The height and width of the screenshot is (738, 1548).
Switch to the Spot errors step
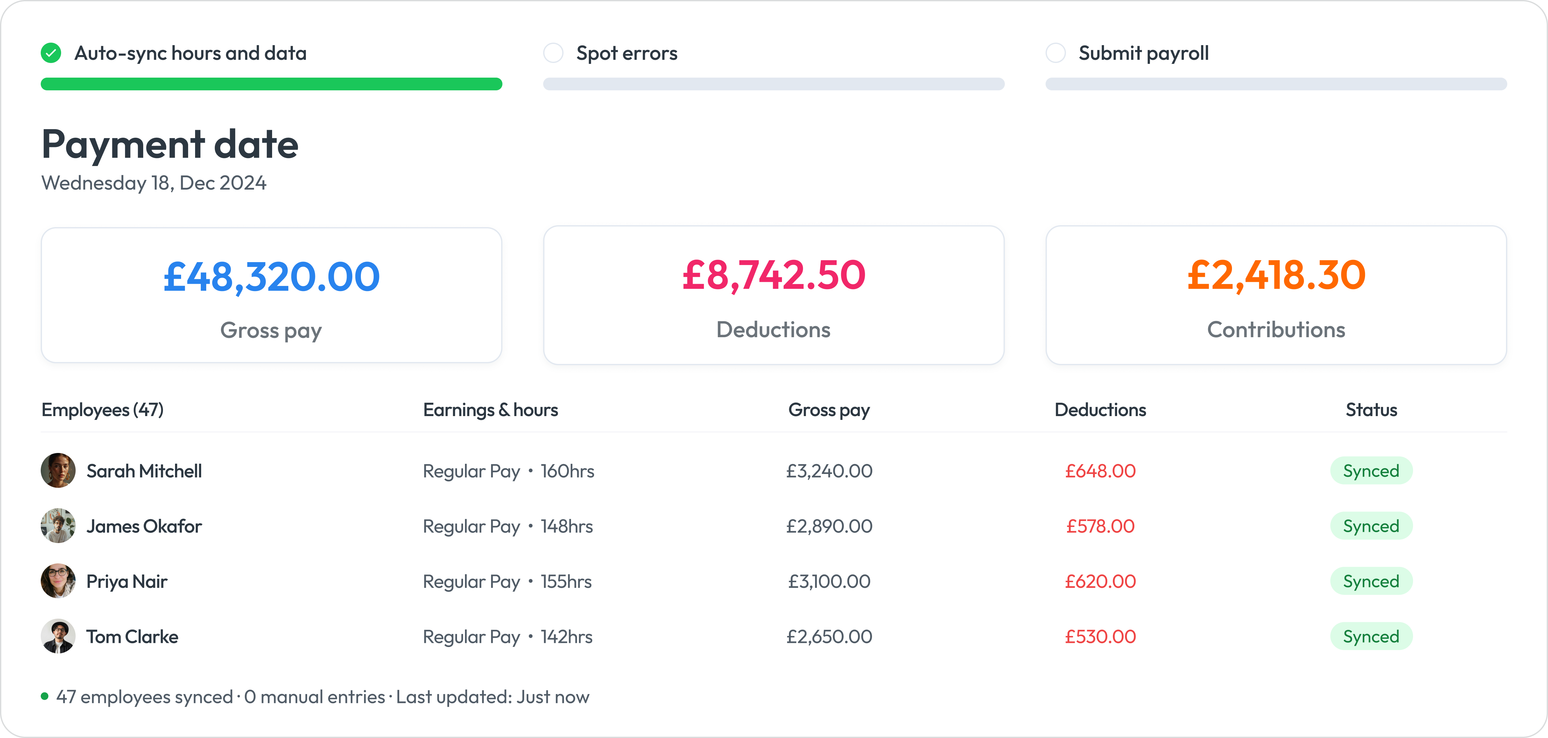click(x=627, y=53)
